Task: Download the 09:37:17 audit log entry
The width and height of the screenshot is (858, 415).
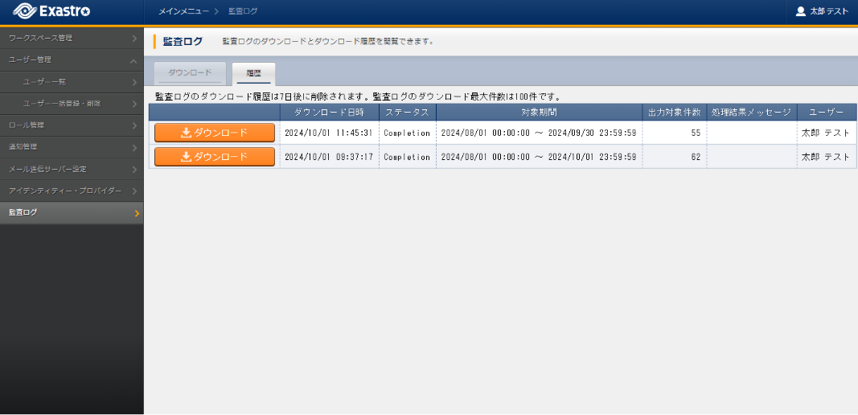Action: pyautogui.click(x=214, y=157)
